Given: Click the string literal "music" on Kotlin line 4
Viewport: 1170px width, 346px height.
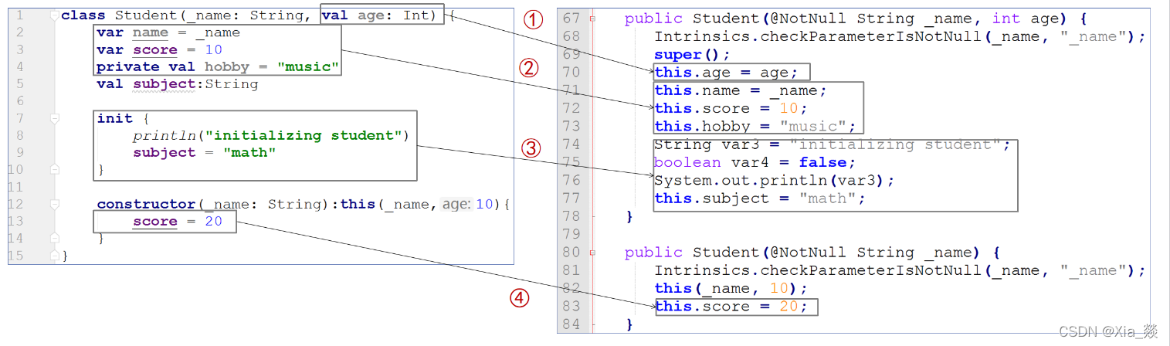Looking at the screenshot, I should (x=307, y=67).
